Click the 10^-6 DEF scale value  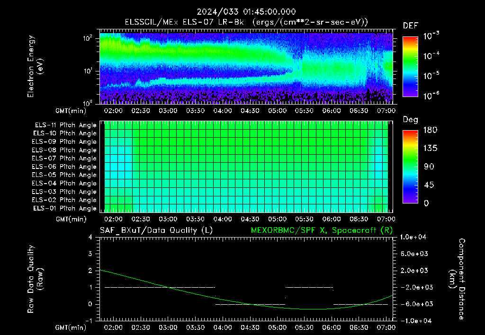click(x=431, y=96)
